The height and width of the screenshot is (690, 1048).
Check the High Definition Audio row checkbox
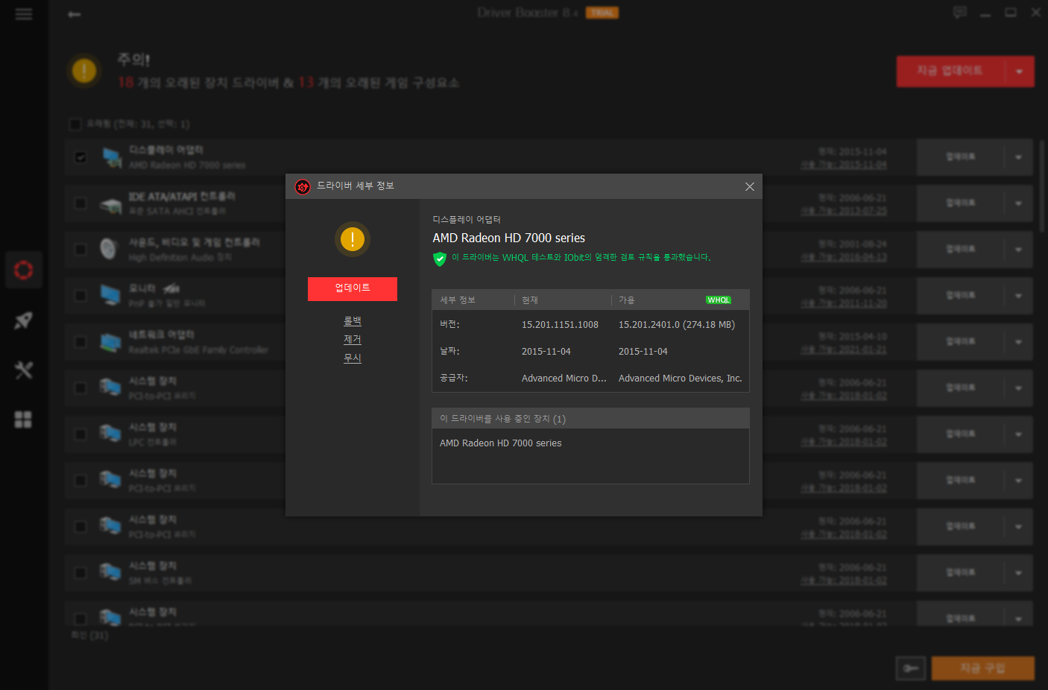click(x=81, y=250)
